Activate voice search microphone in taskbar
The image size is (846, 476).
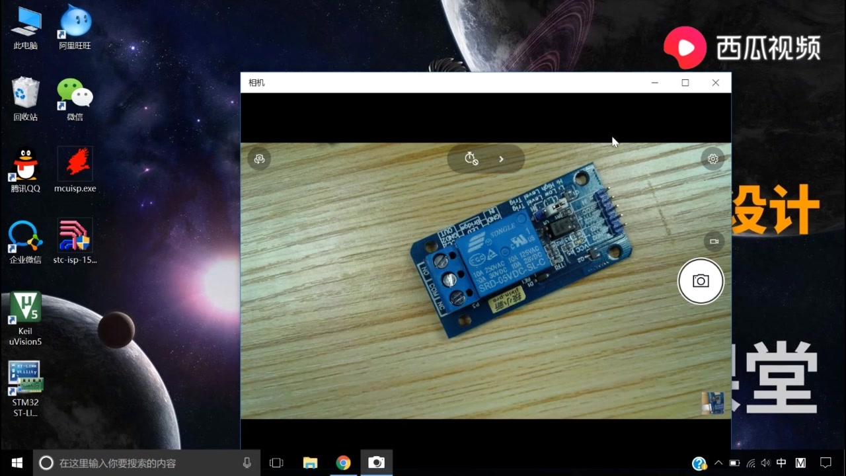(247, 463)
